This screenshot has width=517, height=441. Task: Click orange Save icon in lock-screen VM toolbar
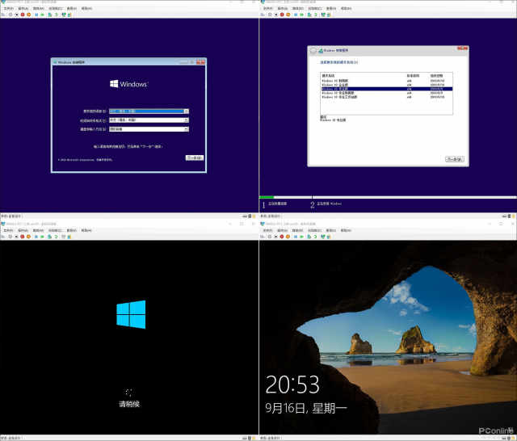(x=288, y=237)
